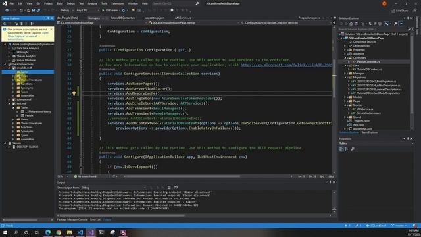Click the Save All toolbar icon
421x237 pixels.
click(38, 11)
